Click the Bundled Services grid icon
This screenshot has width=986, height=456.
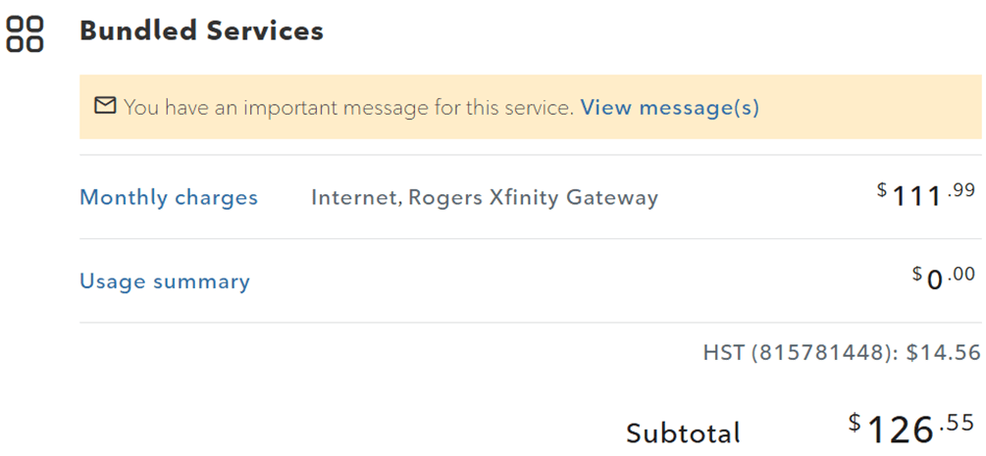pyautogui.click(x=26, y=33)
